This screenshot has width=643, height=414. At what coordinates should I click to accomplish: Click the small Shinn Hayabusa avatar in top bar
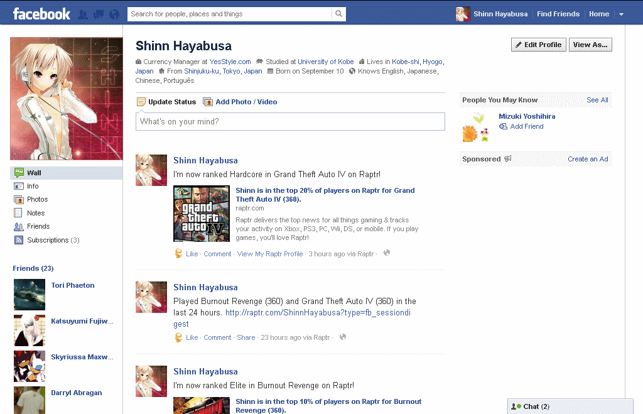coord(463,14)
